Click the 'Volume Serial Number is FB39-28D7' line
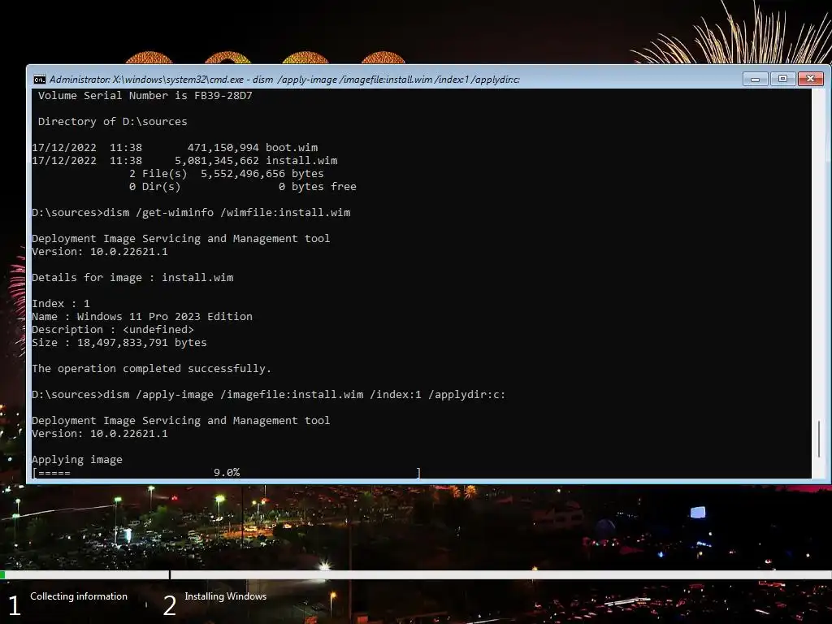This screenshot has height=624, width=832. 145,96
